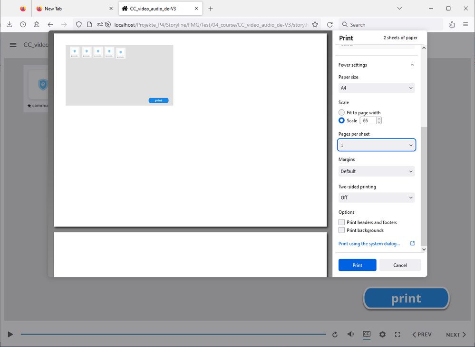Select the Fit to page width option
475x347 pixels.
[341, 113]
